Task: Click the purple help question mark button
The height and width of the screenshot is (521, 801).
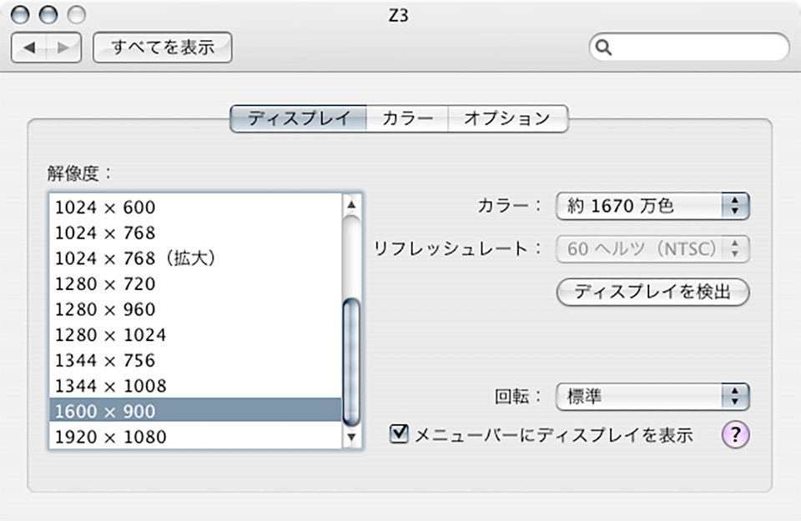Action: pyautogui.click(x=735, y=434)
